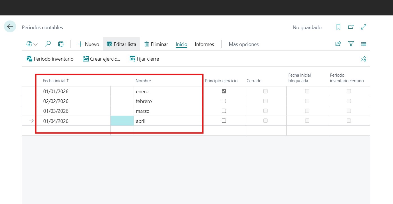Switch to the Inicio tab

(181, 44)
